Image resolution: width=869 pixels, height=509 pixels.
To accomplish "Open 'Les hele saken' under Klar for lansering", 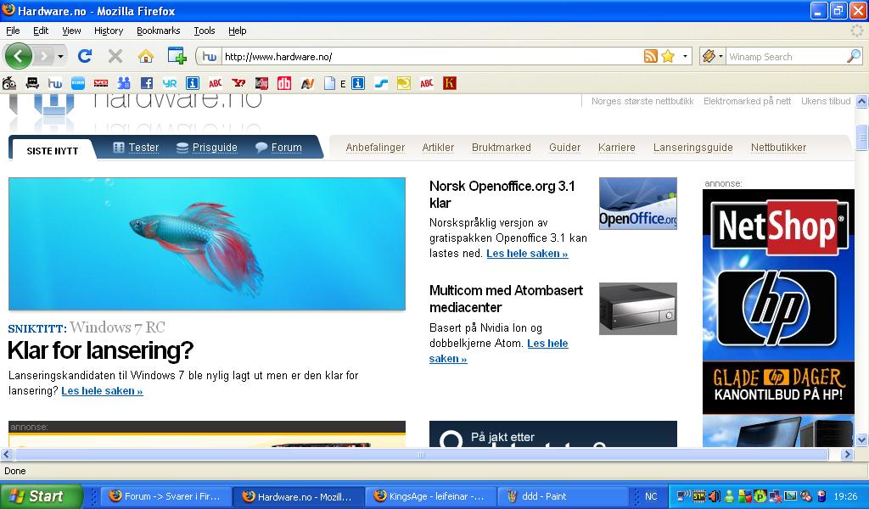I will [x=102, y=391].
